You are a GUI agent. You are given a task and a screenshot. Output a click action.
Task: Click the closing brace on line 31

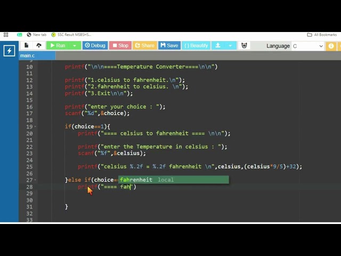(x=67, y=206)
